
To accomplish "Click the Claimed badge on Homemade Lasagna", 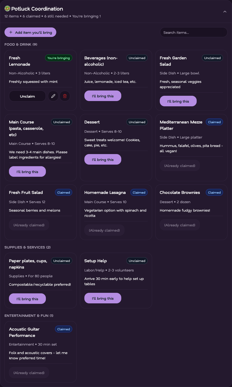I will coord(139,193).
